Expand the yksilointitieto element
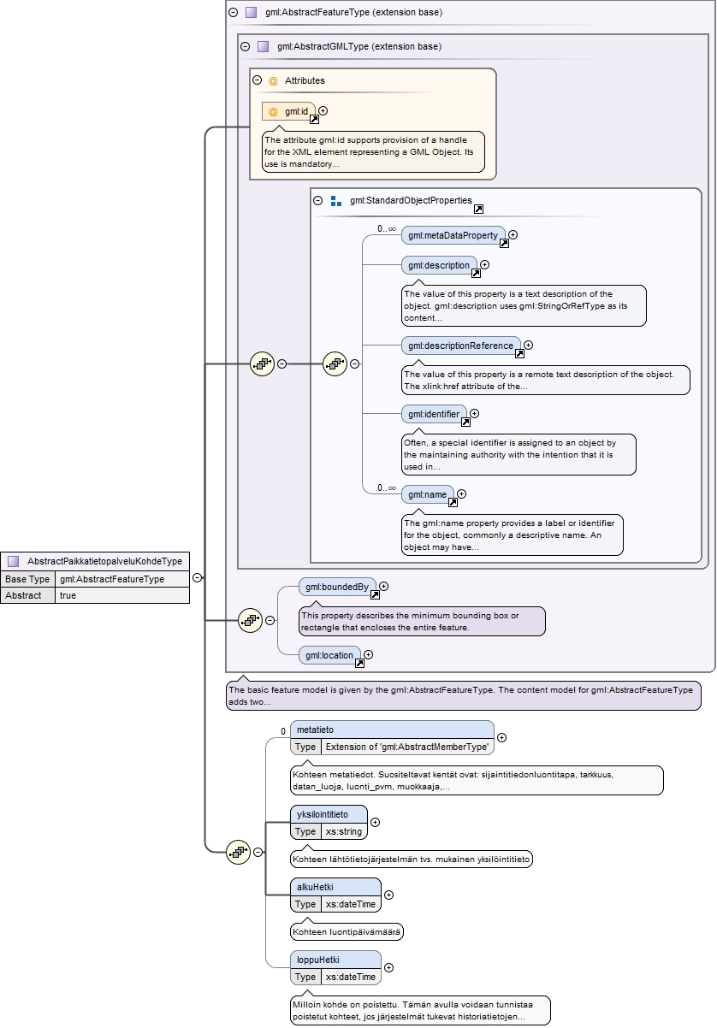Screen dimensions: 717x1028 [x=375, y=822]
